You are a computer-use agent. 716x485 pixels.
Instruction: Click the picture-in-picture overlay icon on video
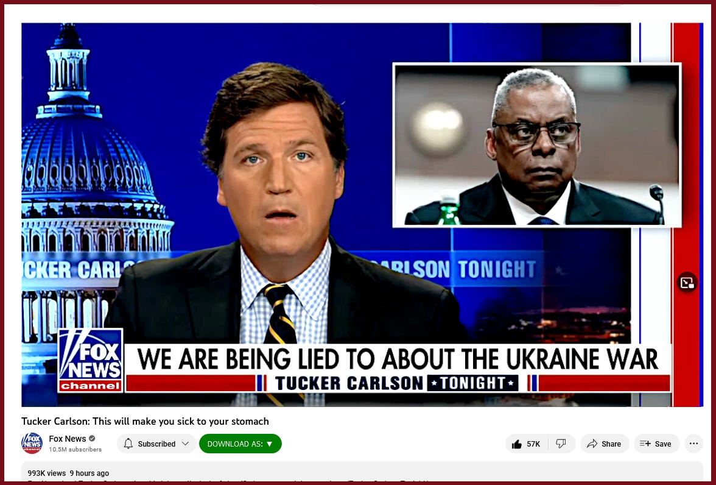tap(687, 283)
